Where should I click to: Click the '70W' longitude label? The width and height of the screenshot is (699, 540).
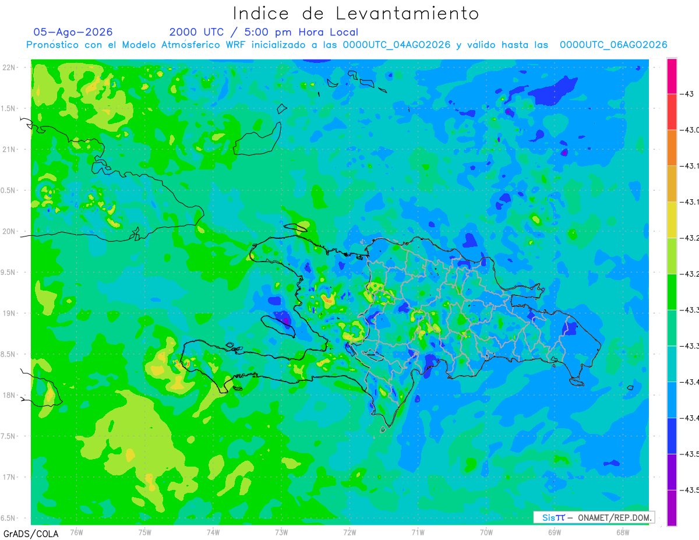(x=486, y=532)
